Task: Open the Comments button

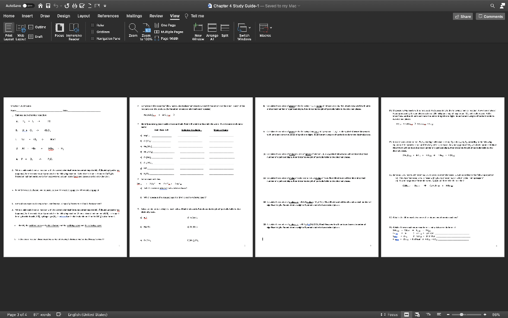Action: click(x=491, y=16)
